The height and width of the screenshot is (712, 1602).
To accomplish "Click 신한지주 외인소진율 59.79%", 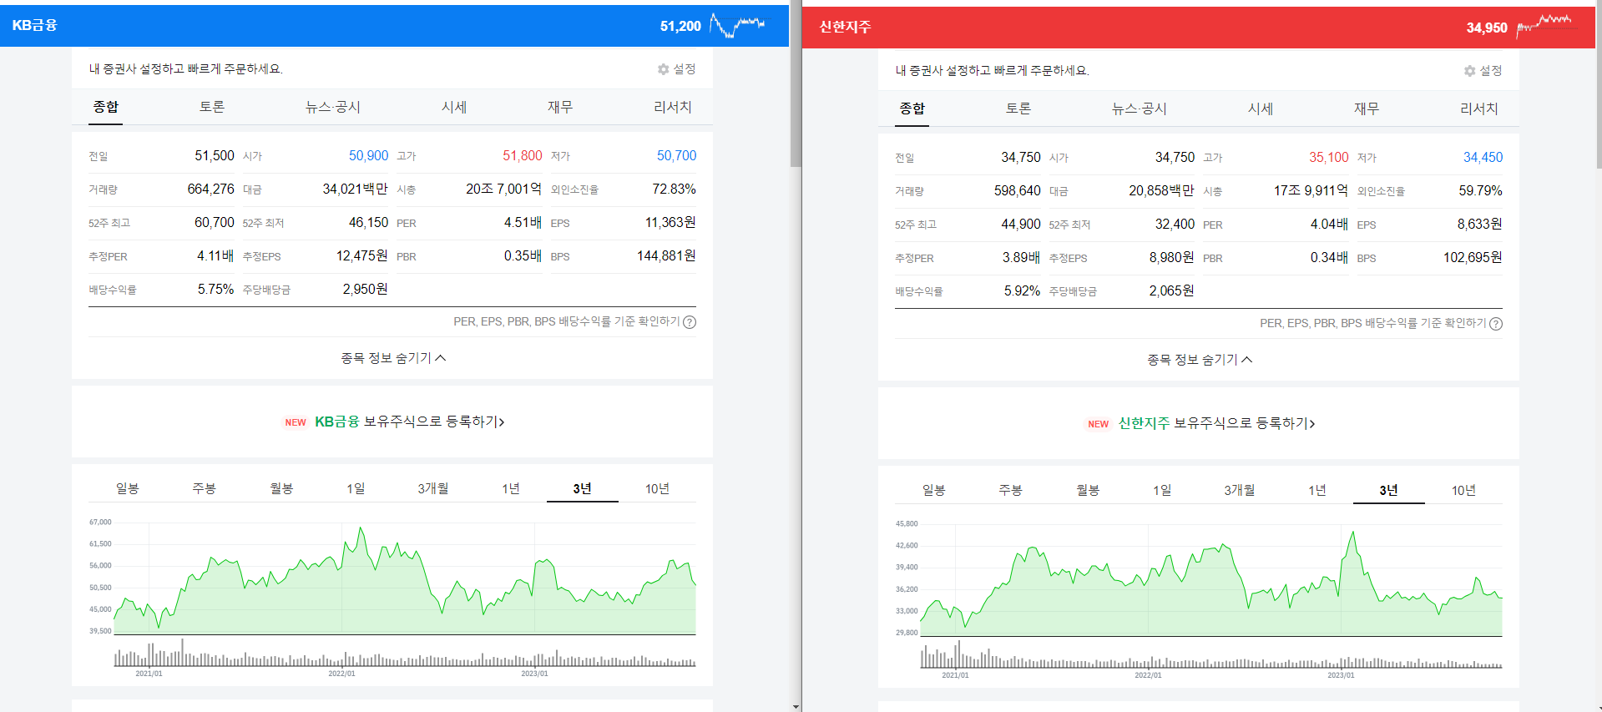I will [1480, 190].
